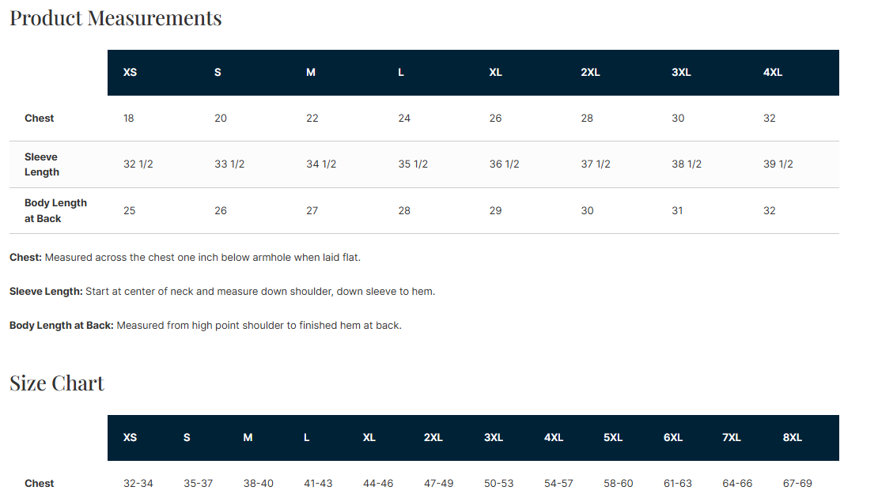Click the XS column header in Product Measurements
The height and width of the screenshot is (498, 878).
[x=130, y=72]
